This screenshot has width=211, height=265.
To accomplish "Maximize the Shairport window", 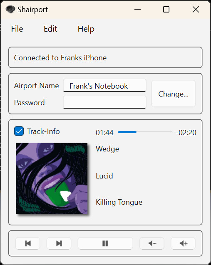I will [166, 9].
